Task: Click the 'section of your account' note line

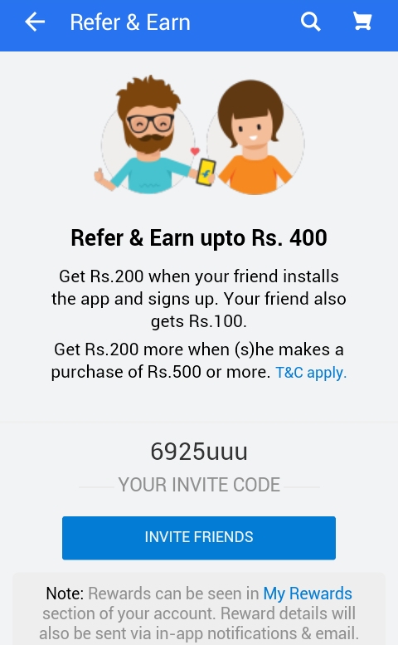Action: pyautogui.click(x=129, y=613)
